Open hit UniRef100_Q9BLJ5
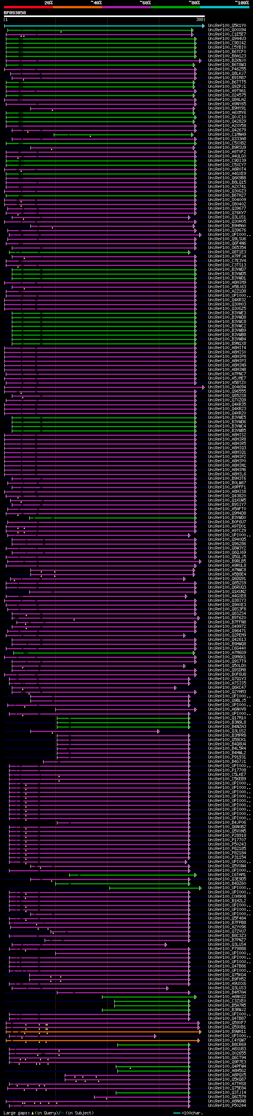The width and height of the screenshot is (253, 1116). [x=227, y=701]
